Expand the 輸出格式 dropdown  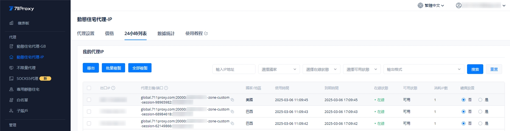pyautogui.click(x=424, y=69)
